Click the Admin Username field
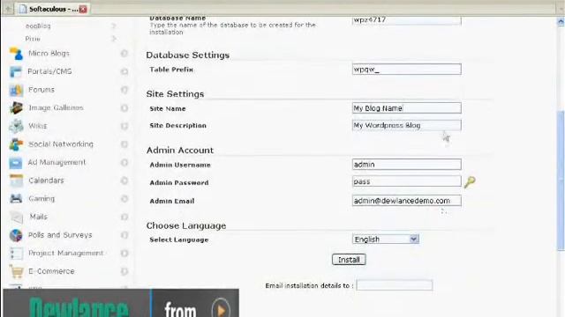 point(406,165)
